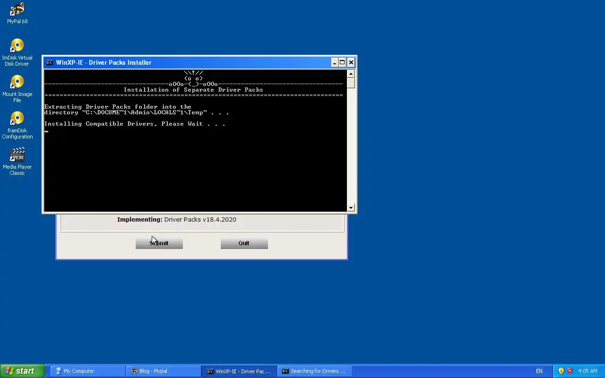Click the Quit button

click(x=244, y=243)
